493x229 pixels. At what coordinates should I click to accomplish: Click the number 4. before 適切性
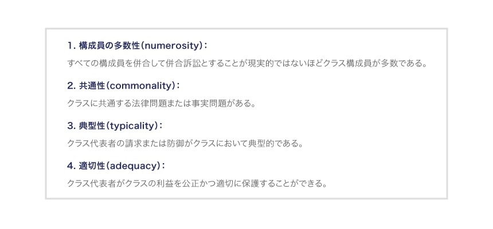tap(72, 165)
